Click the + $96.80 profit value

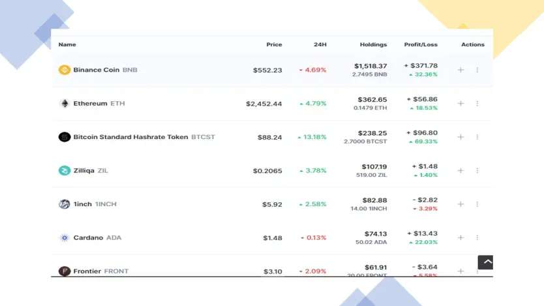(x=422, y=133)
